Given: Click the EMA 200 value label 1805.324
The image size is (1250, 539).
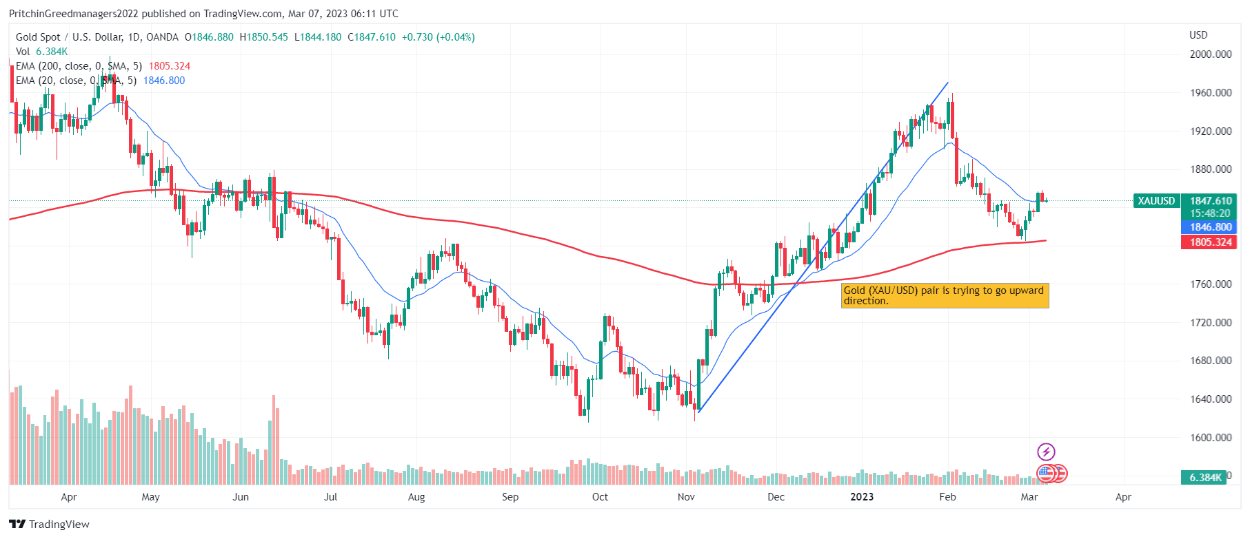Looking at the screenshot, I should 1211,242.
